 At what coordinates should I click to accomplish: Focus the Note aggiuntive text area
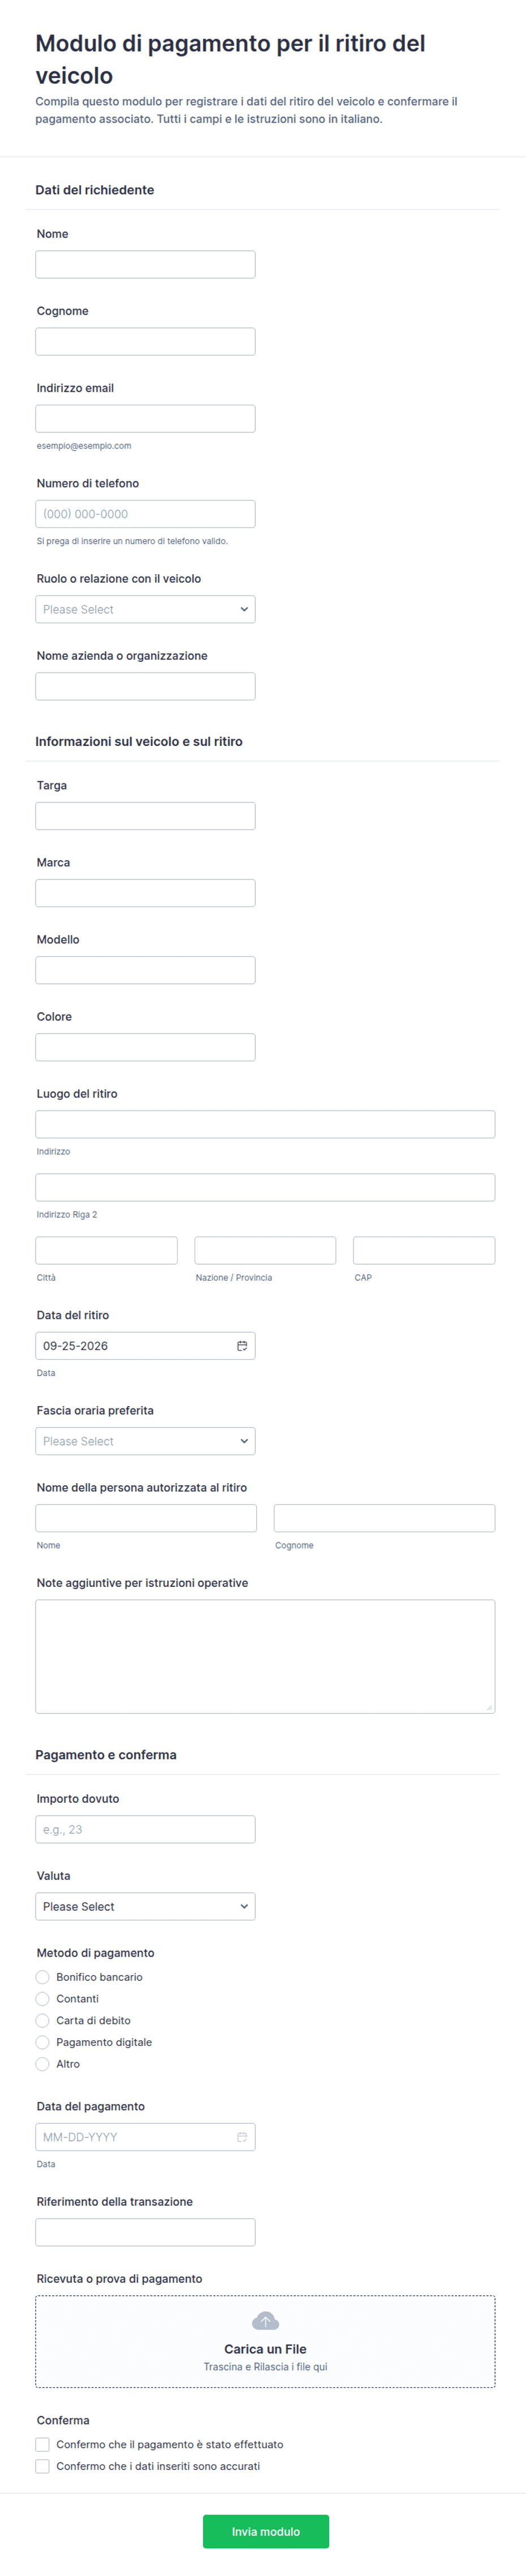pos(265,1656)
